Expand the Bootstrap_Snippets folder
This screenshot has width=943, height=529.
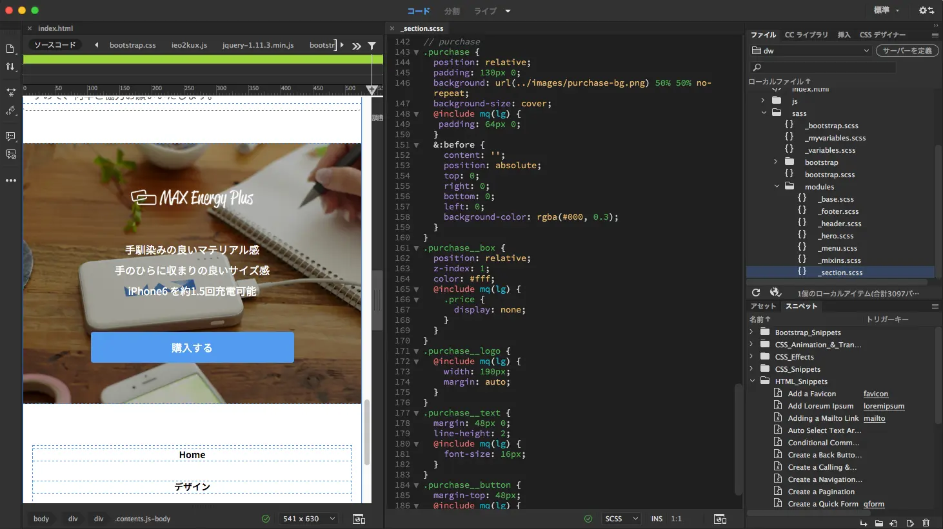point(751,332)
